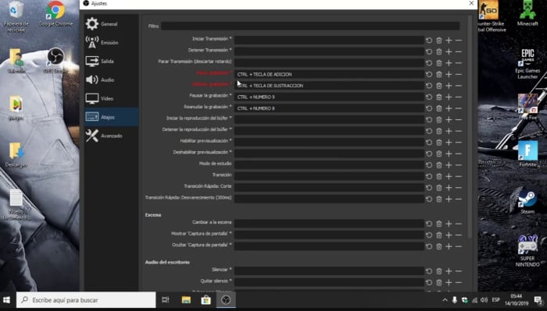Click the Habilitar previsualización hotkey field
547x311 pixels.
(x=329, y=142)
